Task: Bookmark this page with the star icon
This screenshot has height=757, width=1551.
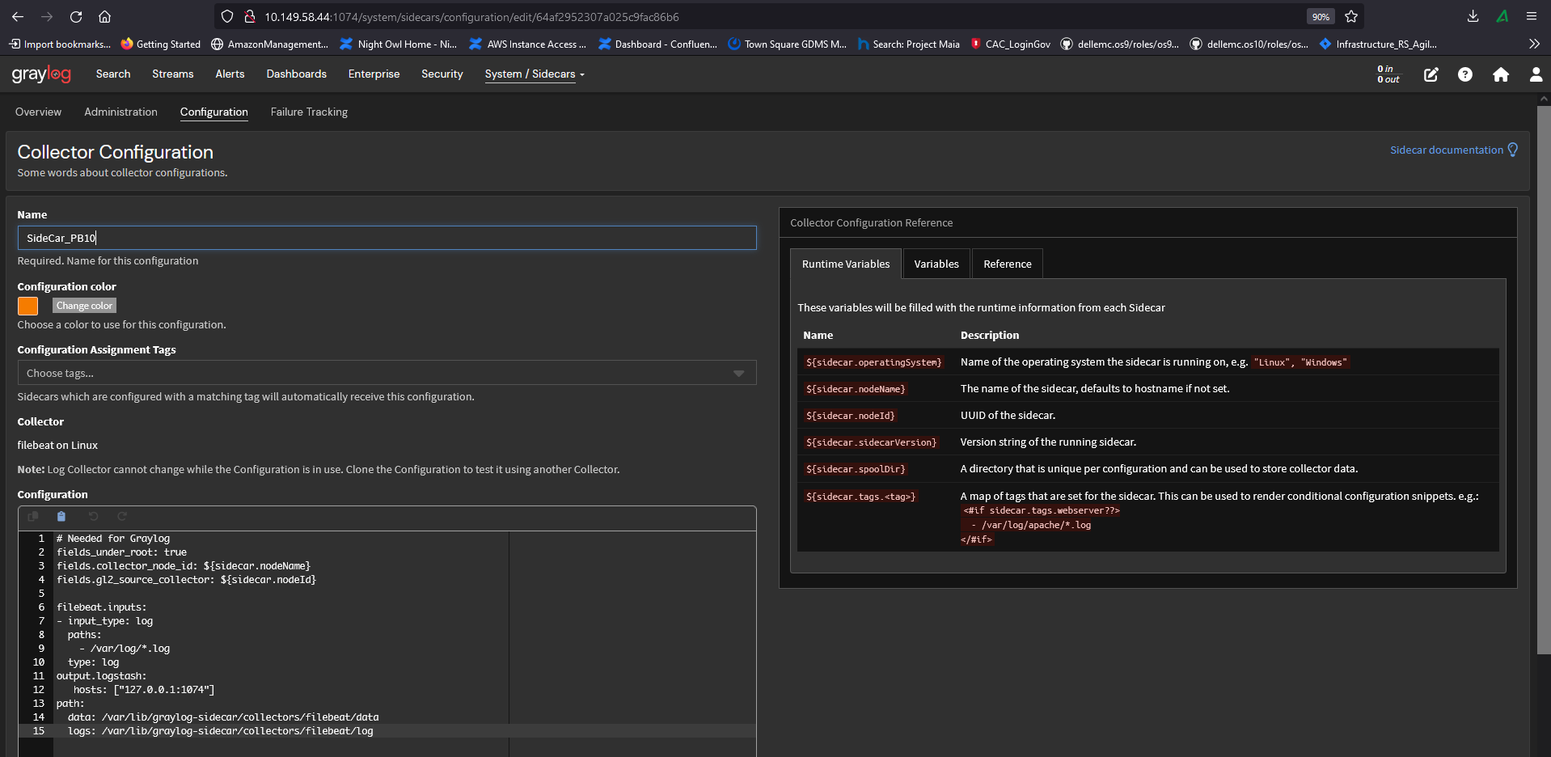Action: tap(1350, 16)
